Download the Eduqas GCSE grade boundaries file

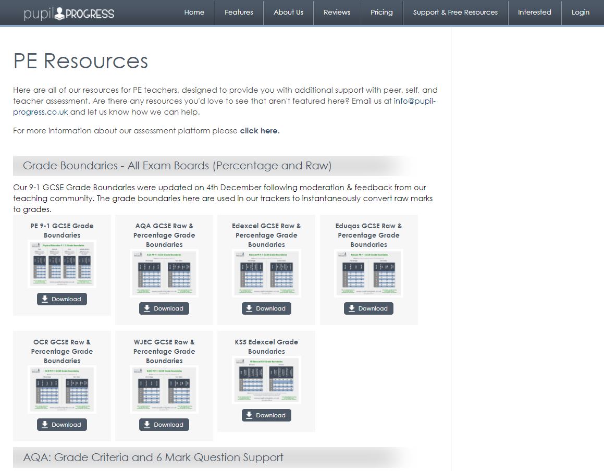pos(368,308)
